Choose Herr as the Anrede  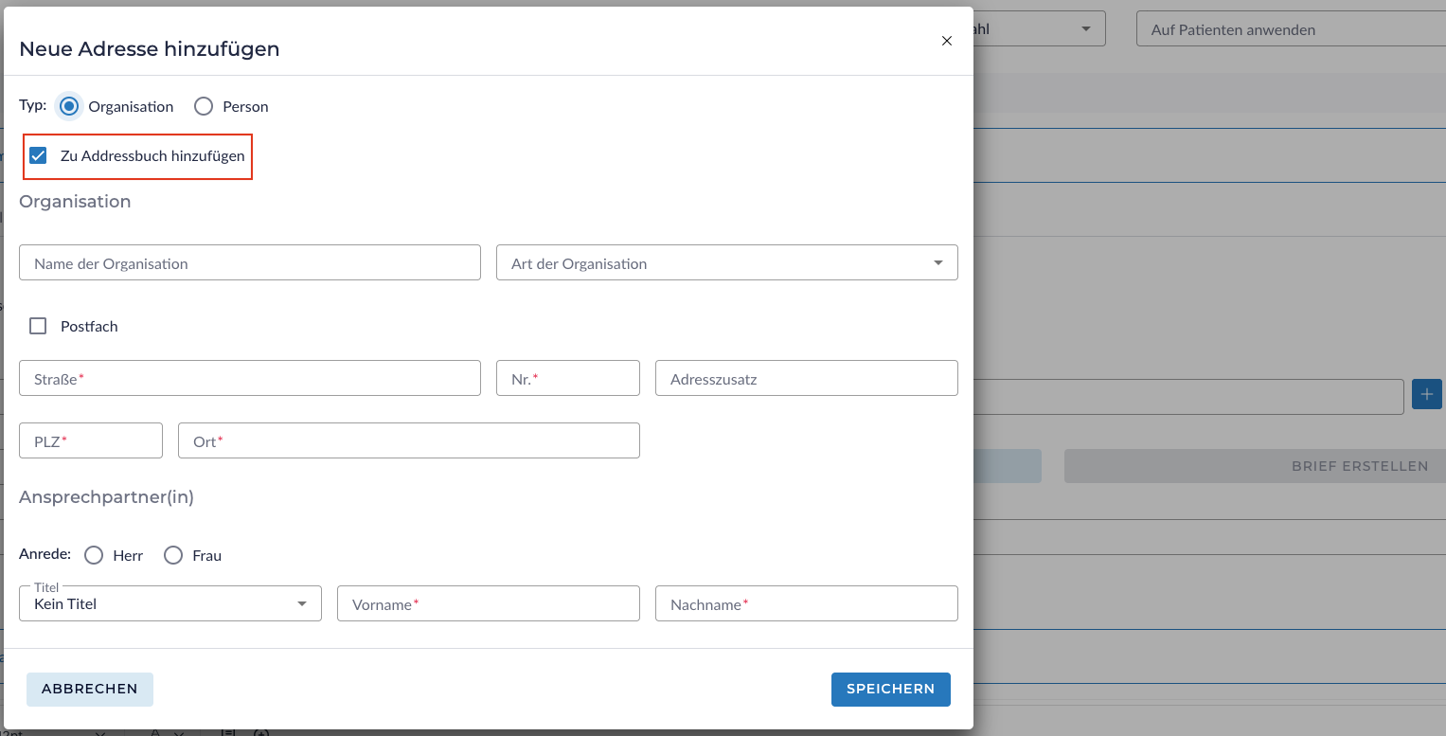[94, 555]
